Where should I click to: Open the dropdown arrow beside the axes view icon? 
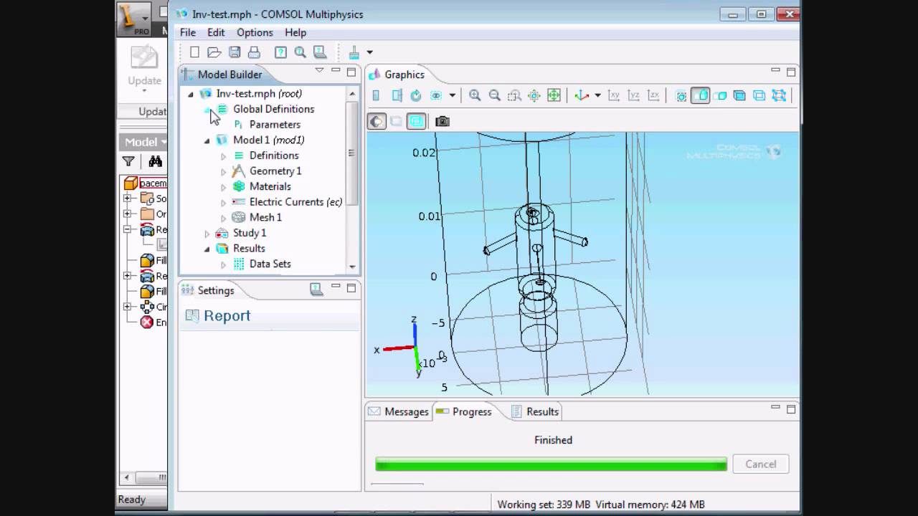[x=597, y=95]
